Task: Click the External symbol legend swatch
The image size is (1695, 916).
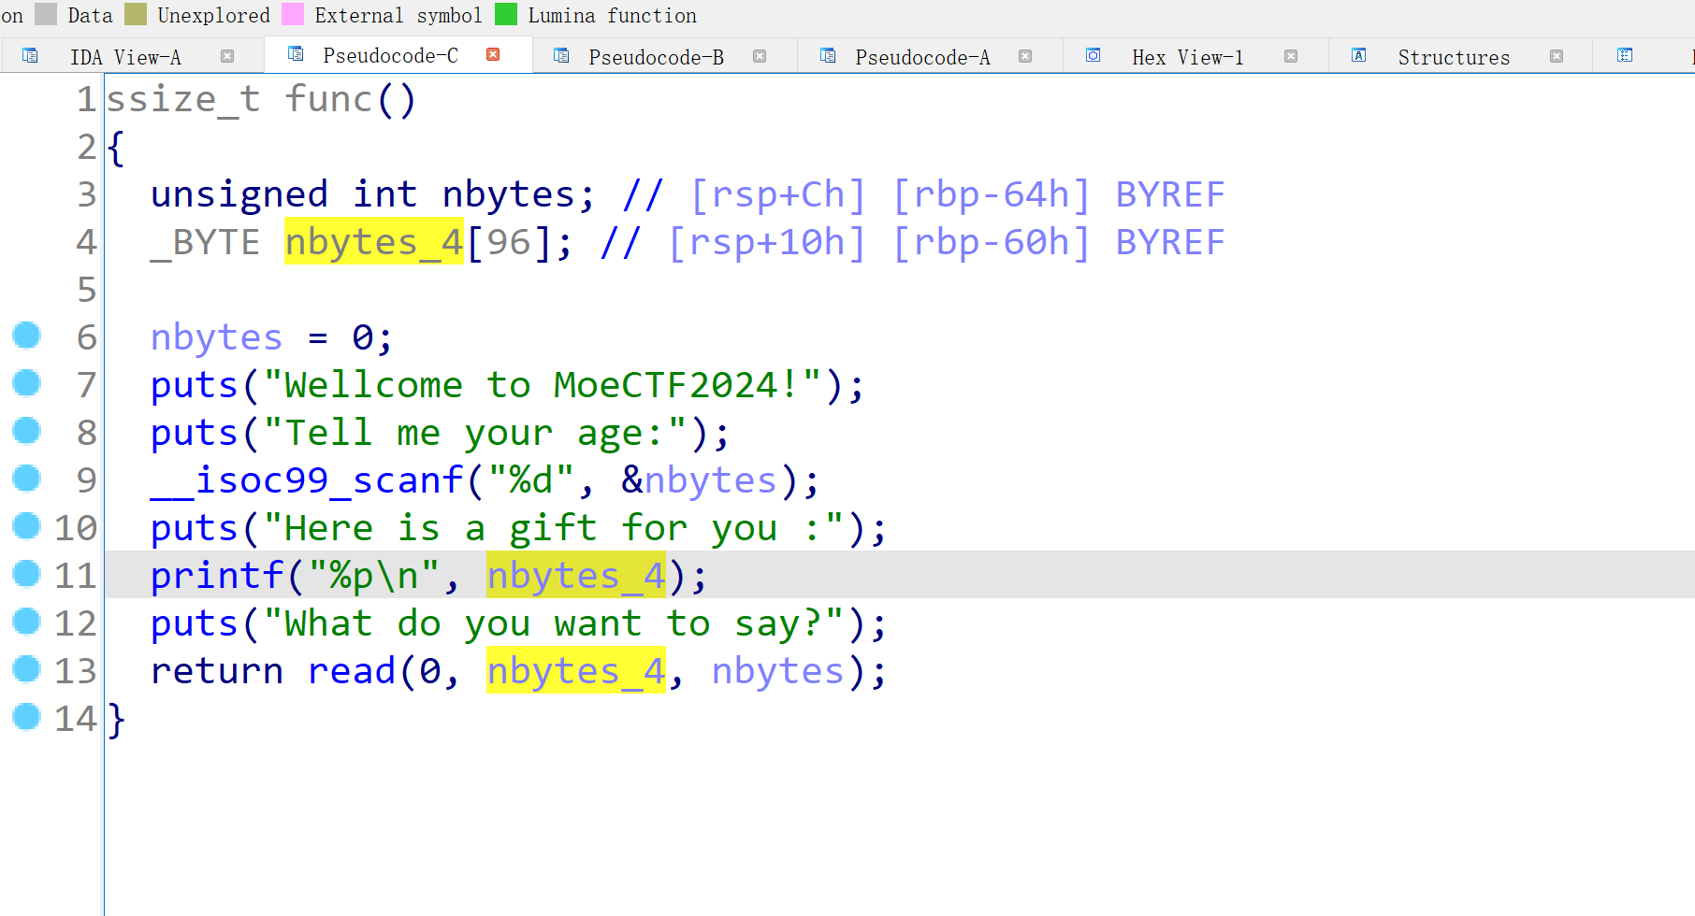Action: 293,14
